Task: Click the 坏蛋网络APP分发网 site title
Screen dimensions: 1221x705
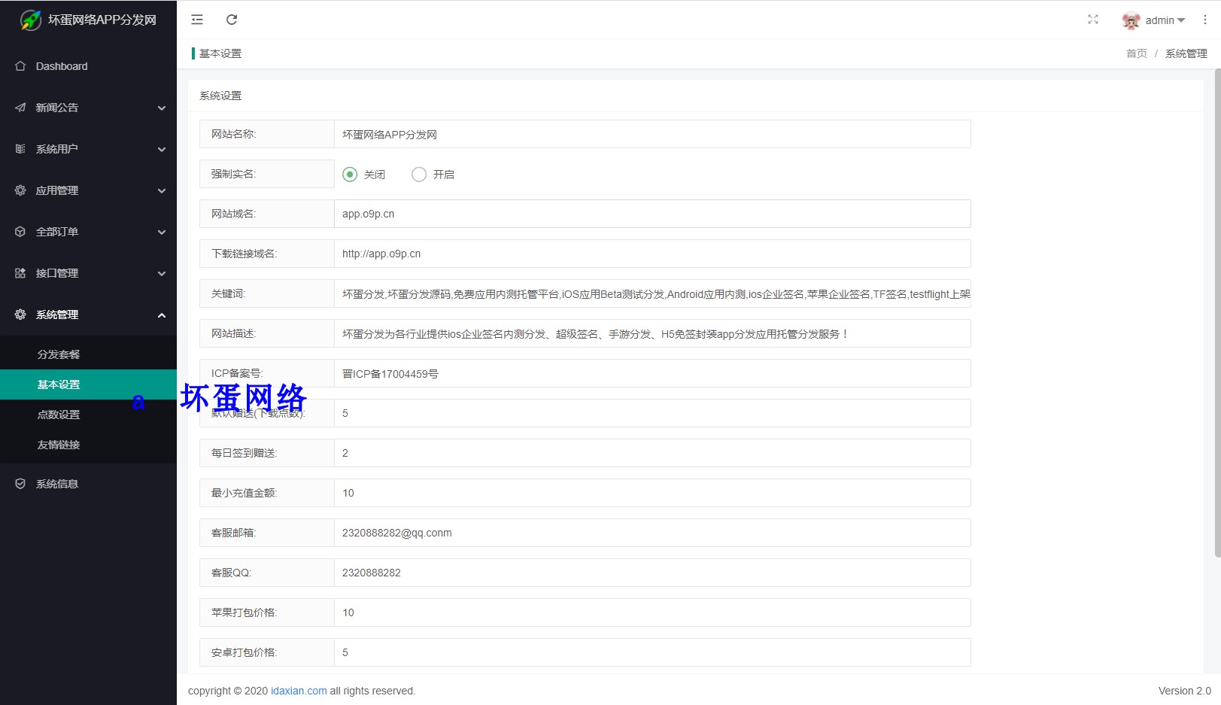Action: [102, 20]
